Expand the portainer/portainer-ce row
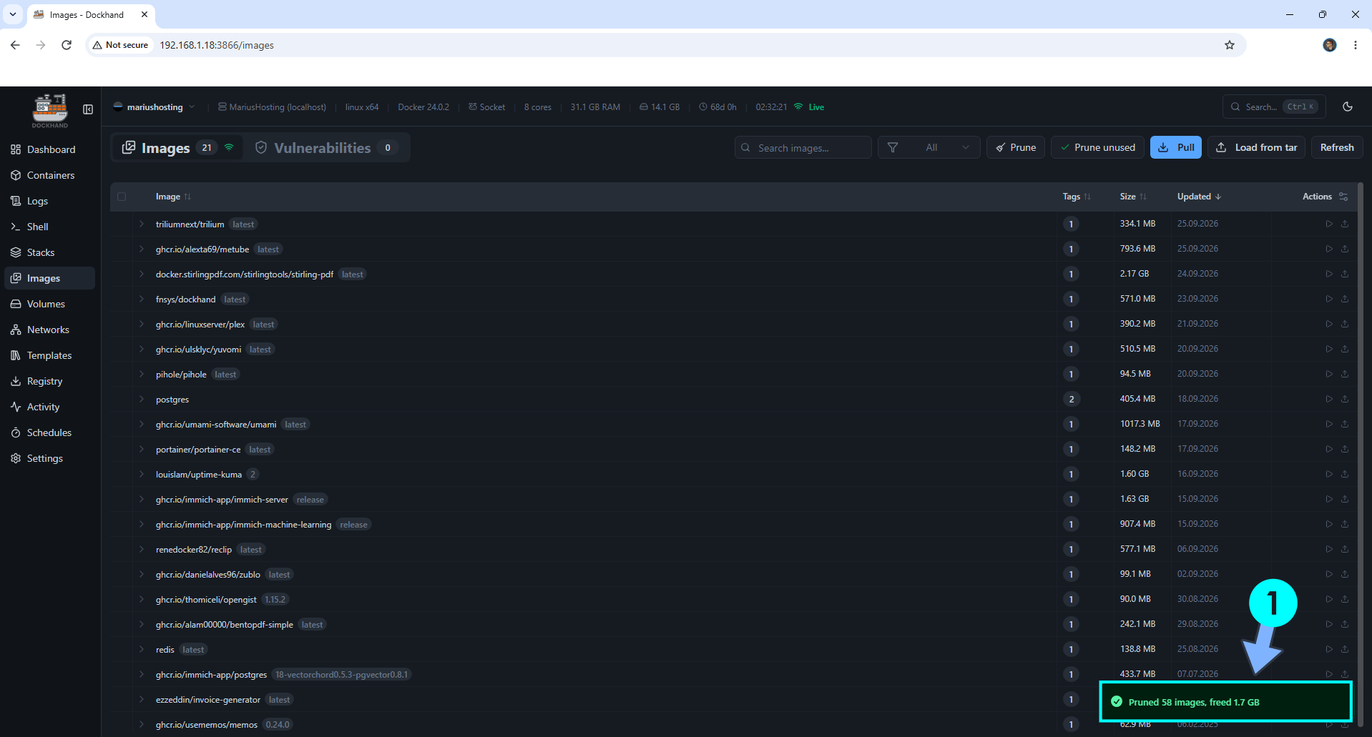This screenshot has width=1372, height=737. pos(142,449)
